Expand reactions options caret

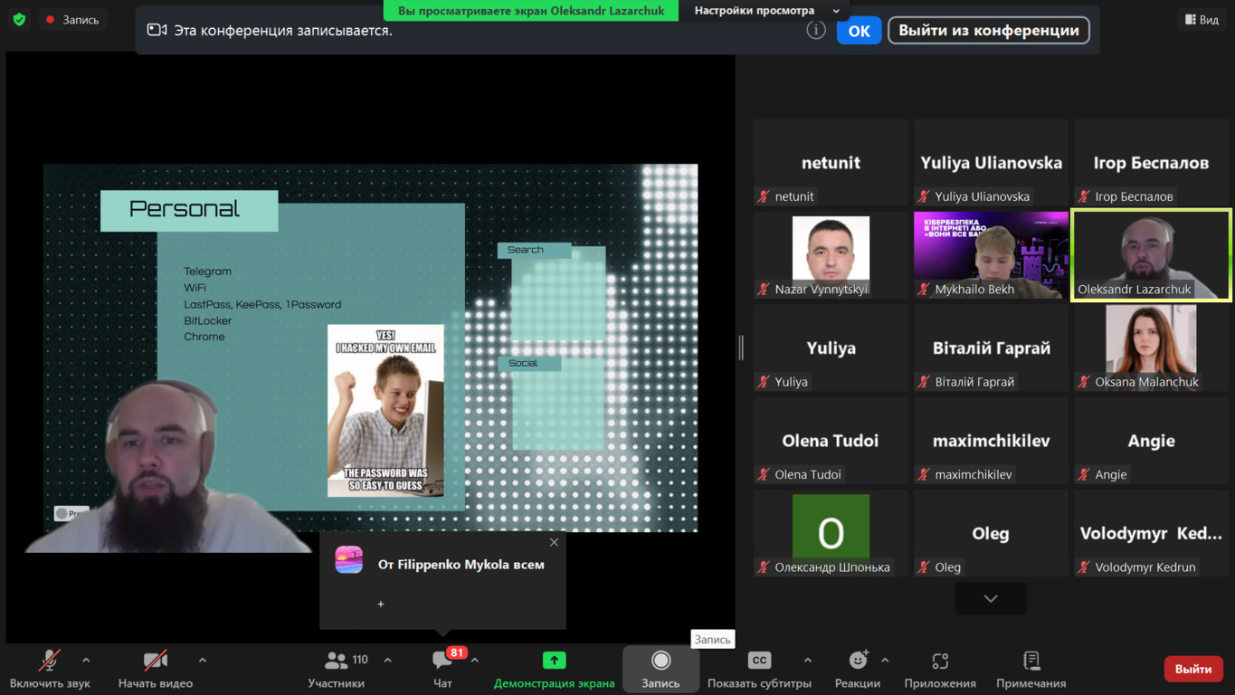[x=885, y=661]
